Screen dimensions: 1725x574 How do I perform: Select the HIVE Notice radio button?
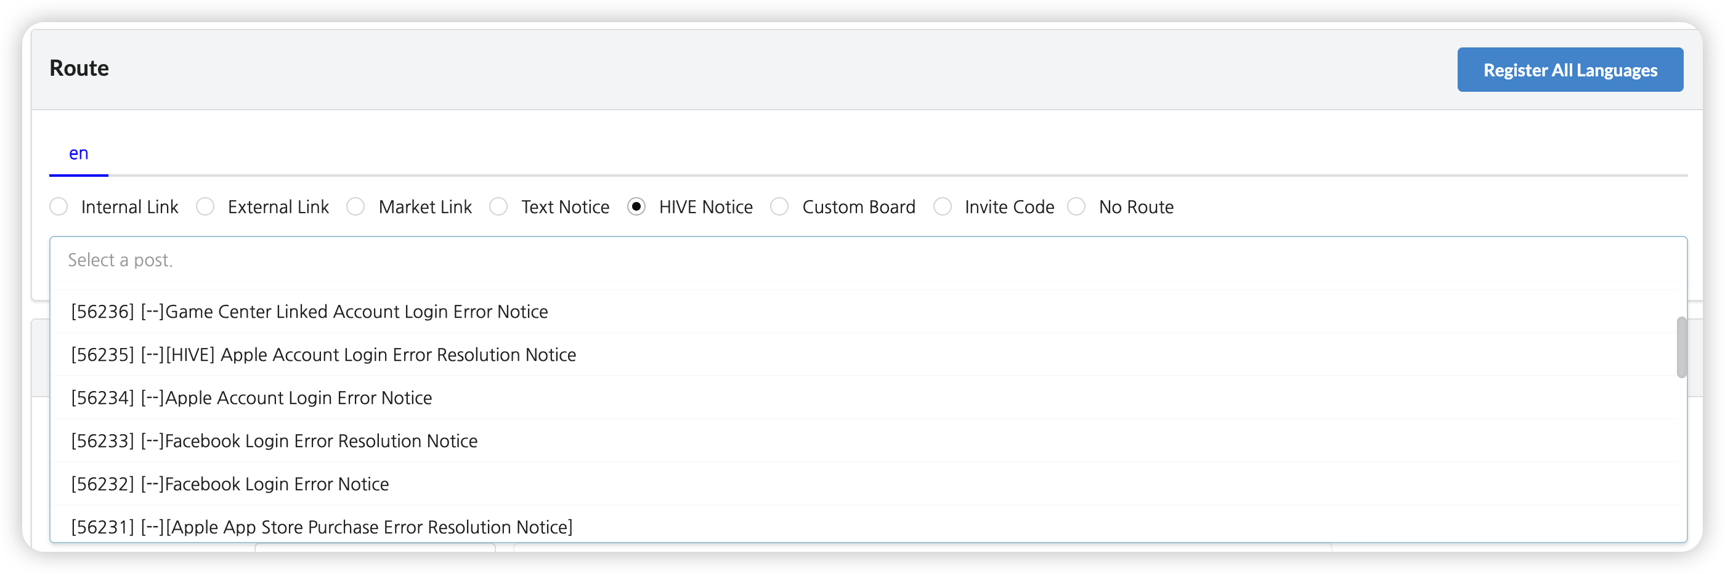point(636,207)
